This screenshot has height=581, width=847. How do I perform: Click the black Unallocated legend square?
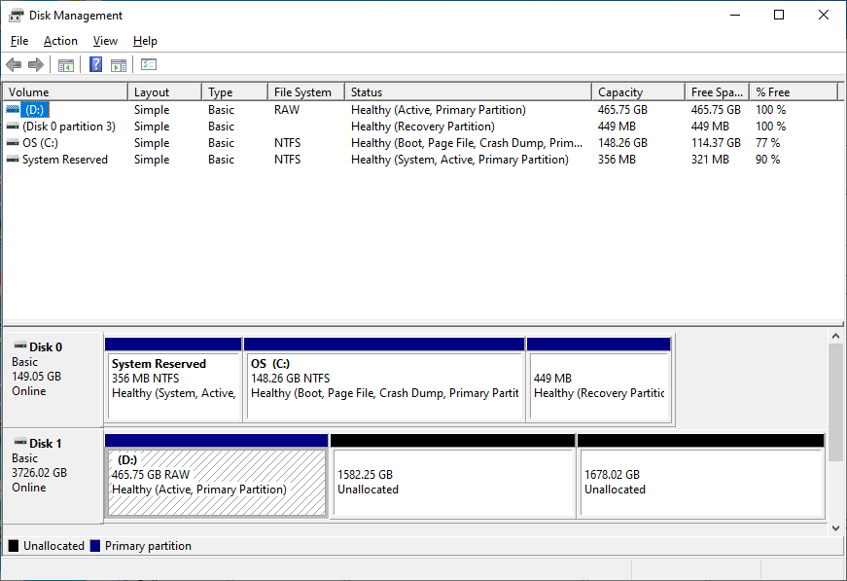click(13, 546)
